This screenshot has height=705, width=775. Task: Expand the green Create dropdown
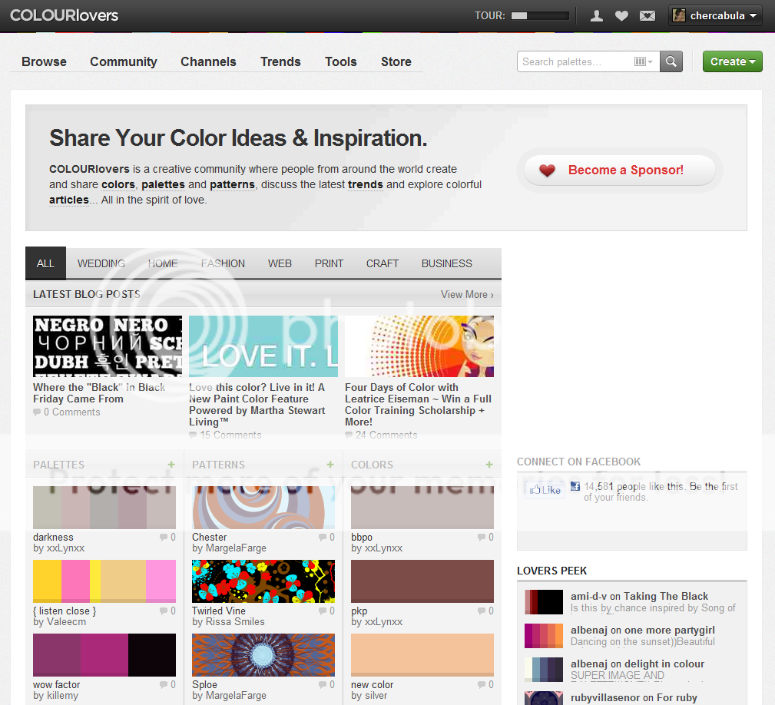click(x=733, y=61)
